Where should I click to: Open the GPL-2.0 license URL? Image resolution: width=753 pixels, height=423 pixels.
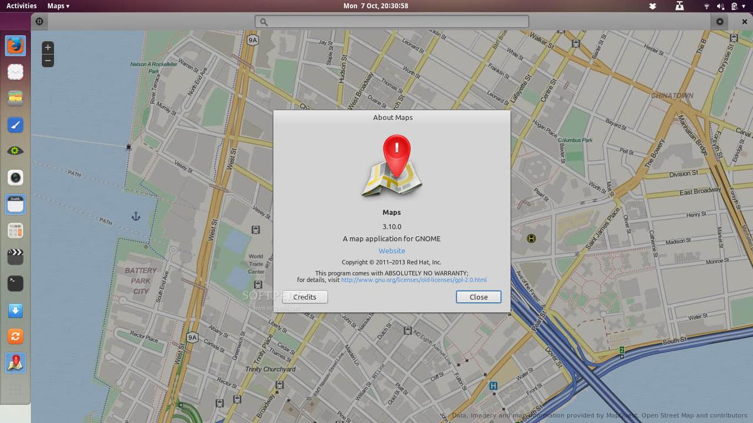point(414,280)
